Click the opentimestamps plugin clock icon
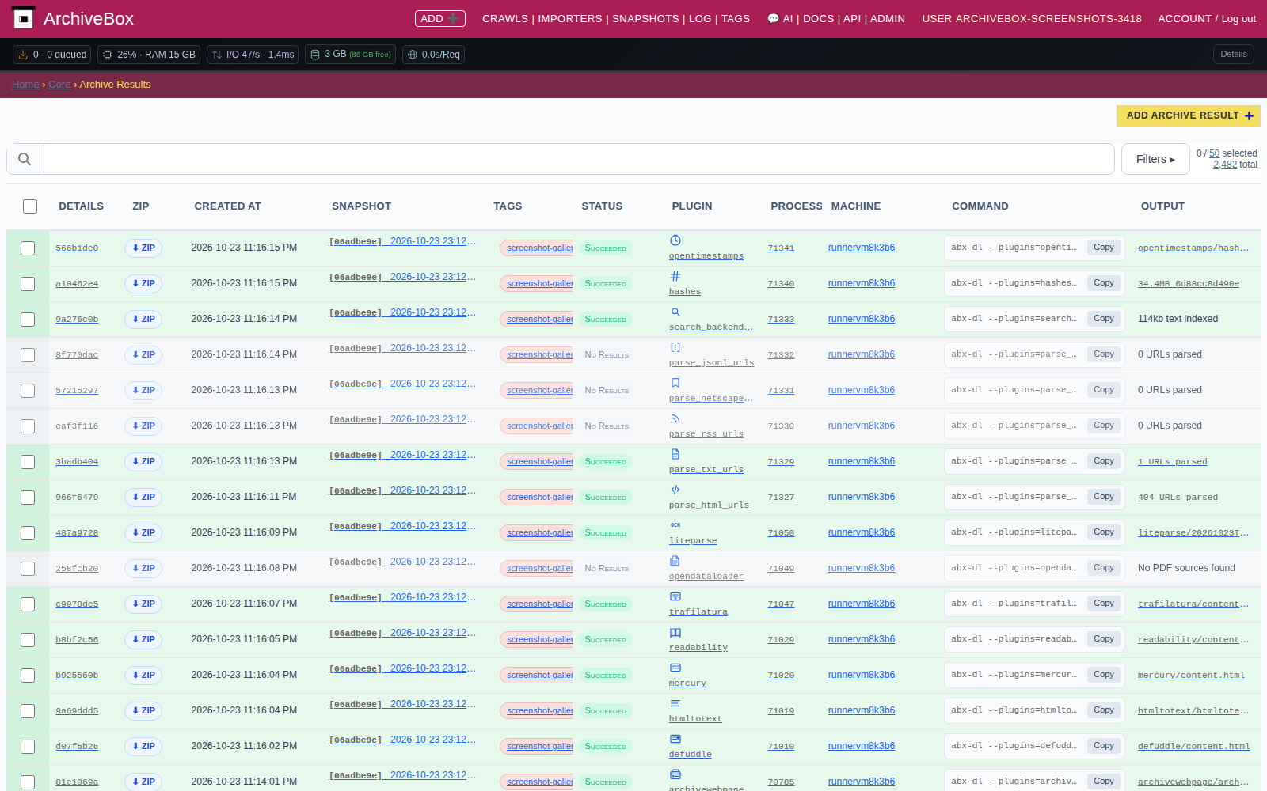This screenshot has width=1267, height=791. click(675, 240)
